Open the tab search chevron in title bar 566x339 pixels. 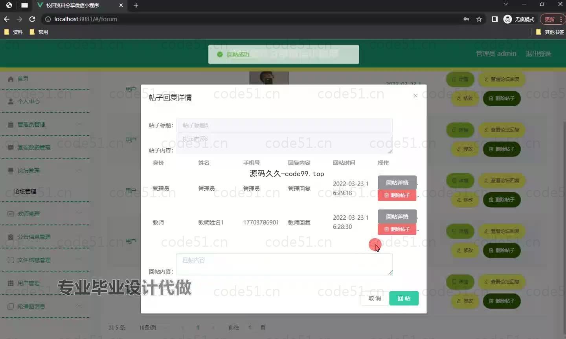click(505, 4)
